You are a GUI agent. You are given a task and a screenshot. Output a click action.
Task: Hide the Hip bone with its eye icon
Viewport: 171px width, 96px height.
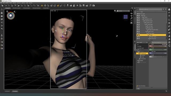point(137,15)
